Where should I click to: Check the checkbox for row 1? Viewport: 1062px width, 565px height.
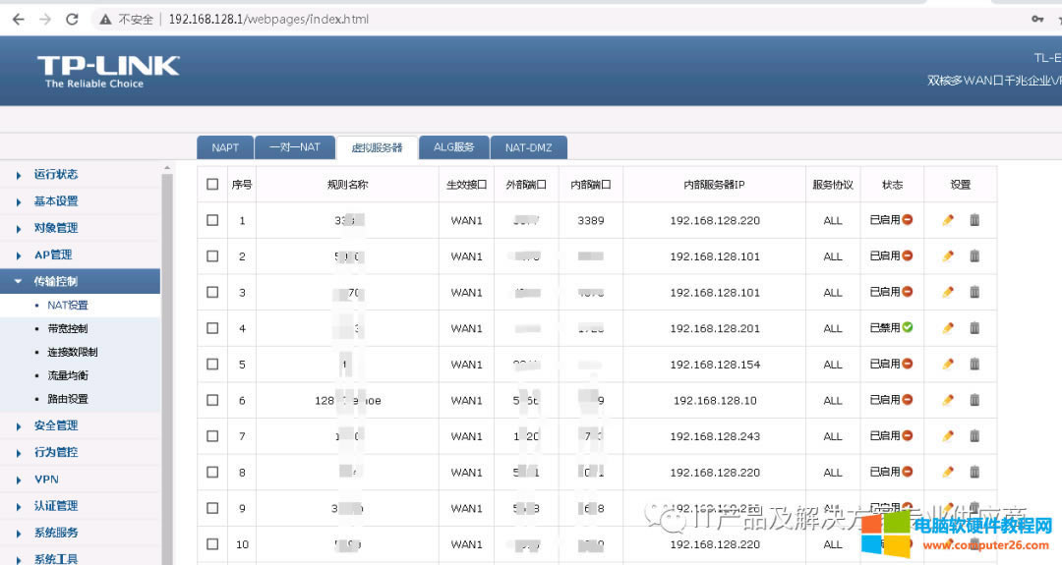pos(212,220)
